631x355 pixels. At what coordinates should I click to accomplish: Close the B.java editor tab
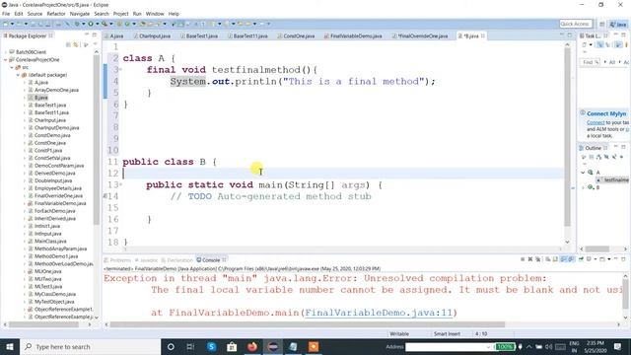[483, 35]
